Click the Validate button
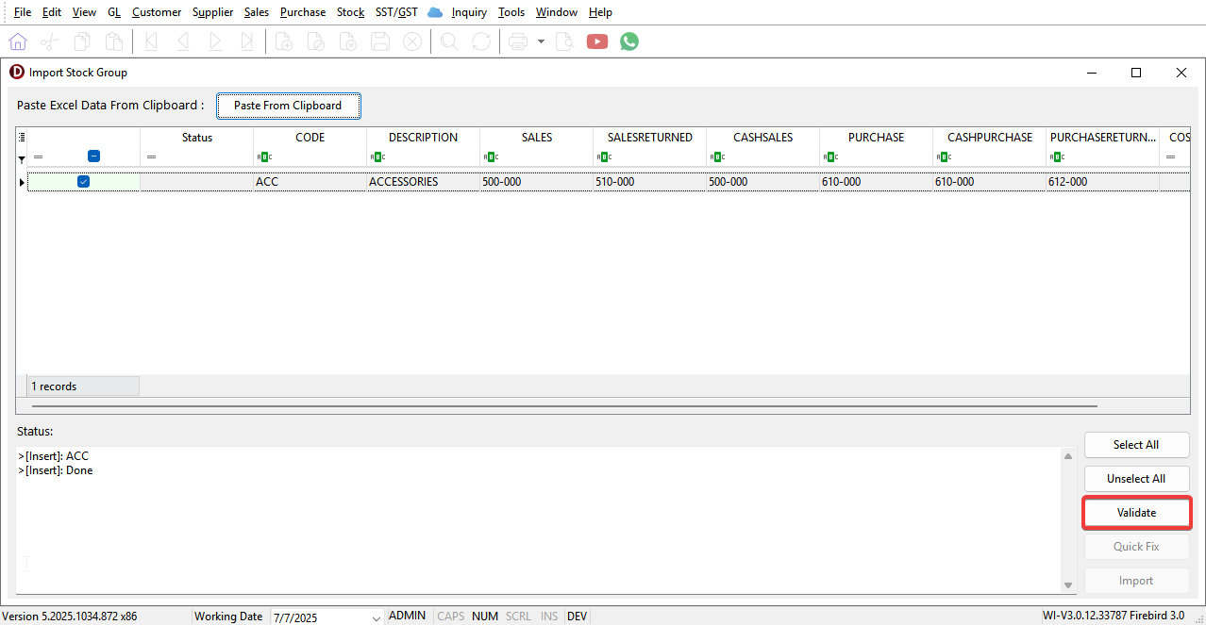Screen dimensions: 1206x625 (1136, 513)
